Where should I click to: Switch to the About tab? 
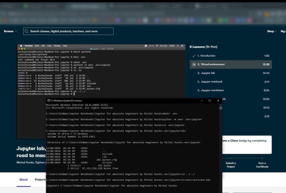tap(24, 179)
